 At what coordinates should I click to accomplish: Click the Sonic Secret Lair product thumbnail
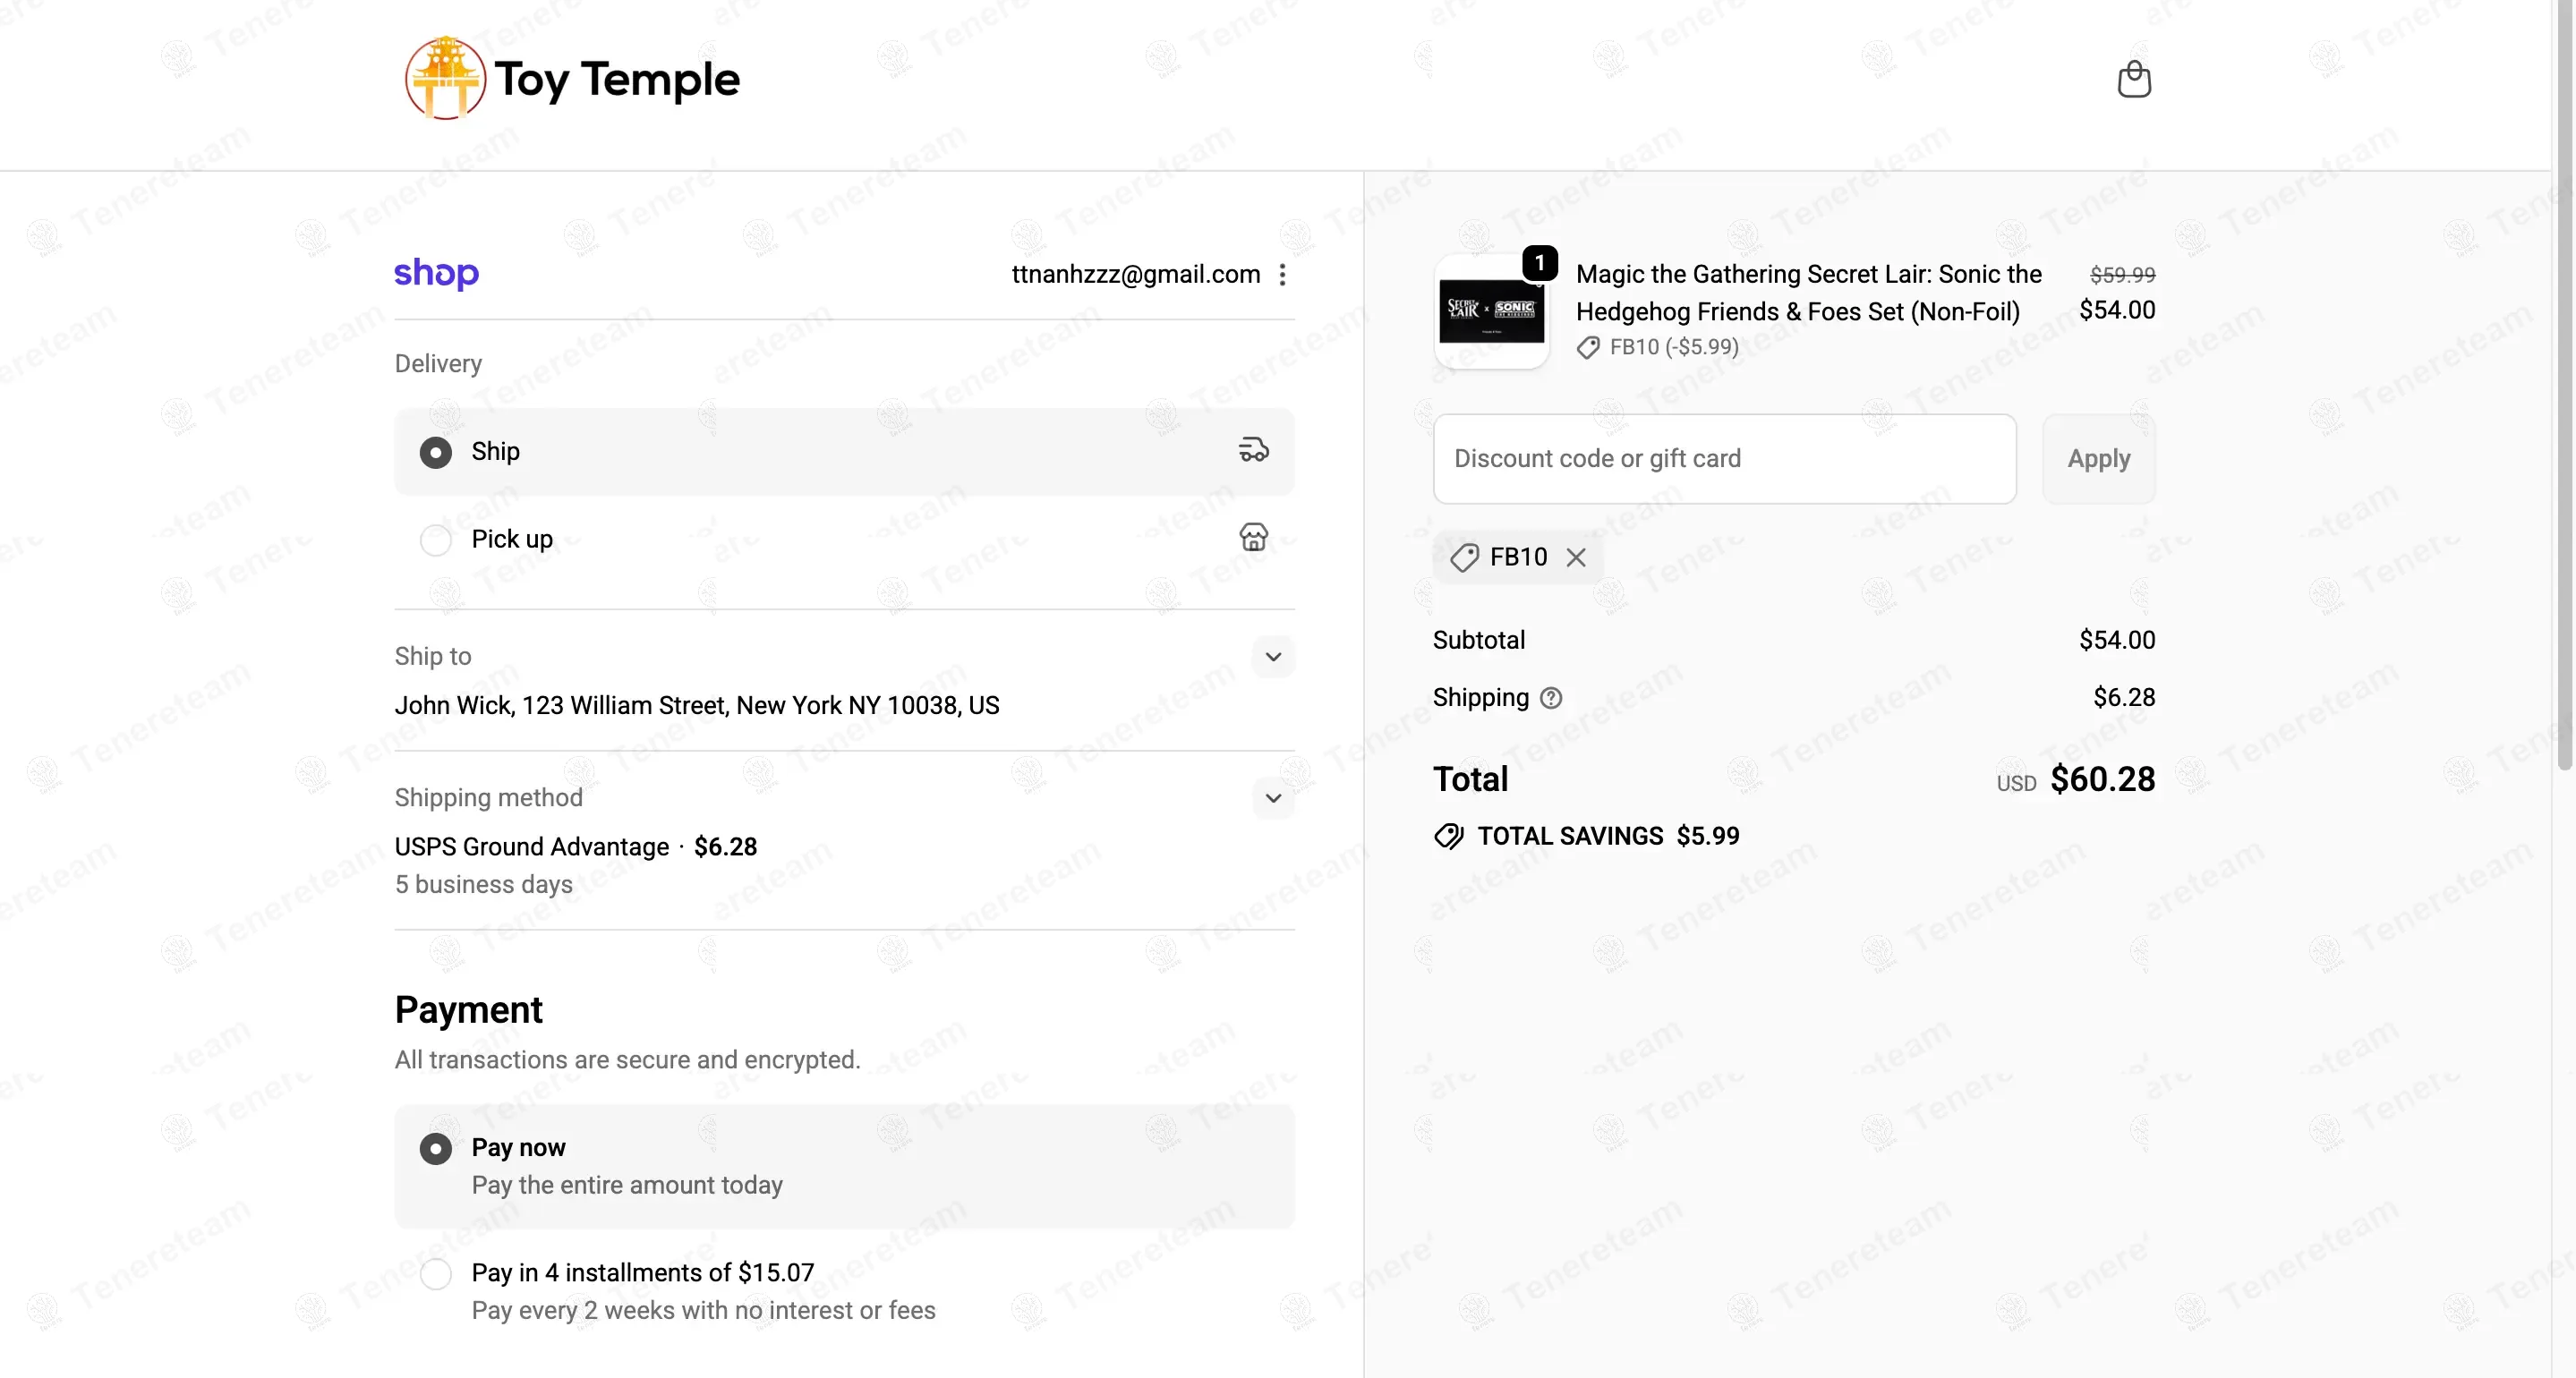pyautogui.click(x=1491, y=312)
